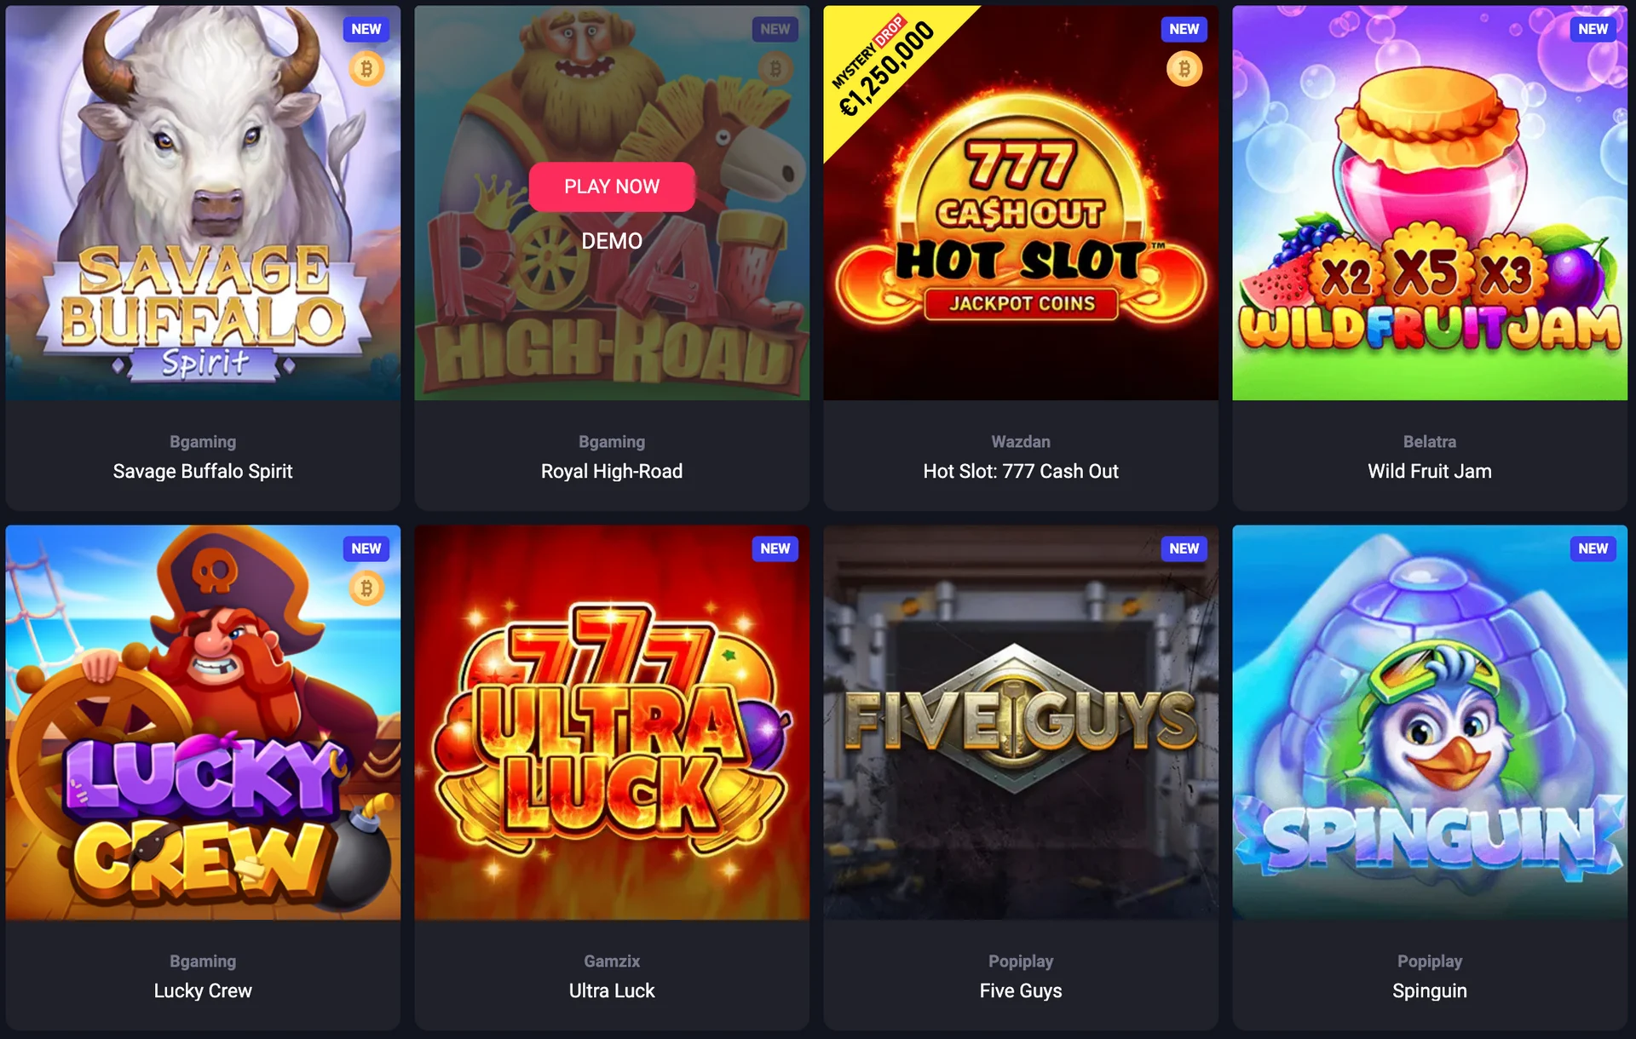Select the Lucky Crew game title
Viewport: 1636px width, 1039px height.
[203, 990]
